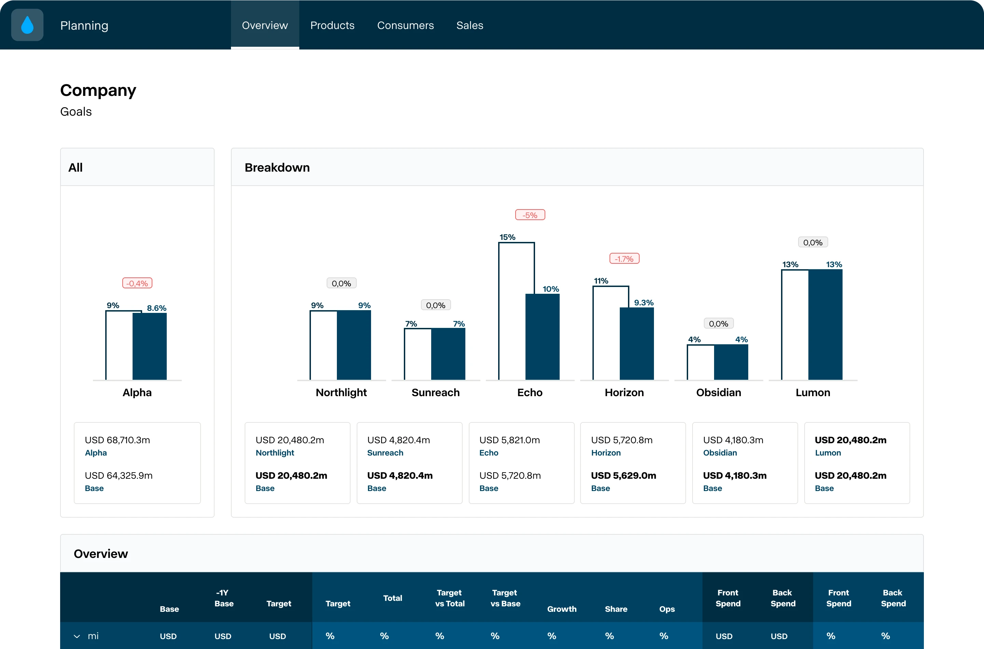984x649 pixels.
Task: Click Lumon's filled 13% bar
Action: [825, 325]
